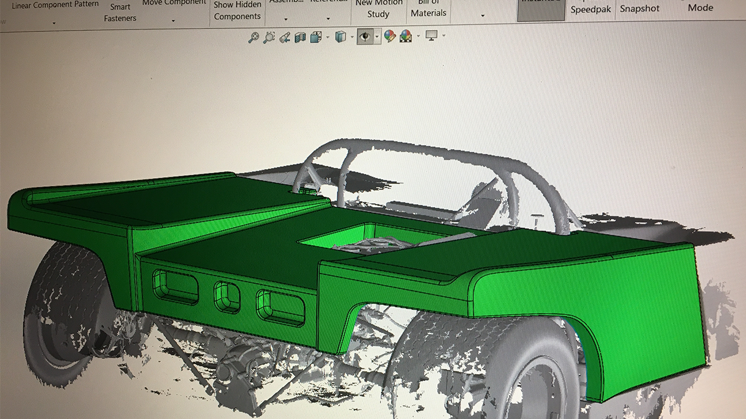Click Bill of Materials button
The image size is (746, 419).
tap(428, 8)
